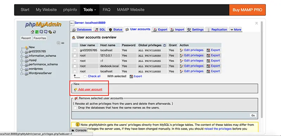
Task: Tick checkbox for root at localhost
Action: [75, 71]
